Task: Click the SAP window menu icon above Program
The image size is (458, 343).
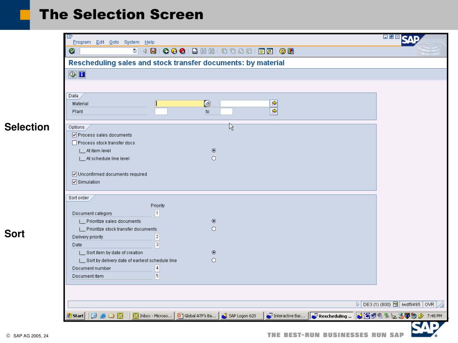Action: tap(70, 37)
